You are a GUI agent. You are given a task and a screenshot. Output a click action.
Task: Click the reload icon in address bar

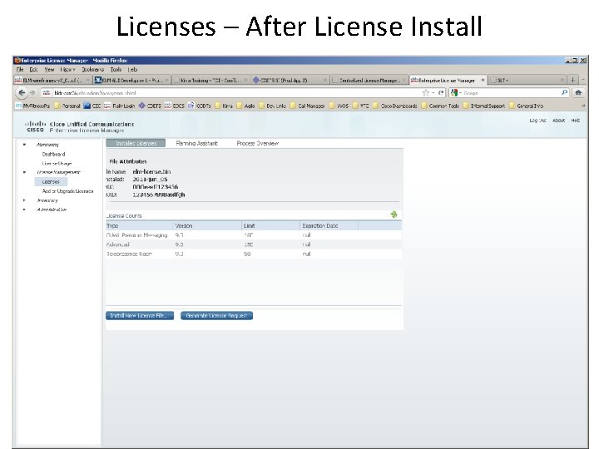click(441, 92)
